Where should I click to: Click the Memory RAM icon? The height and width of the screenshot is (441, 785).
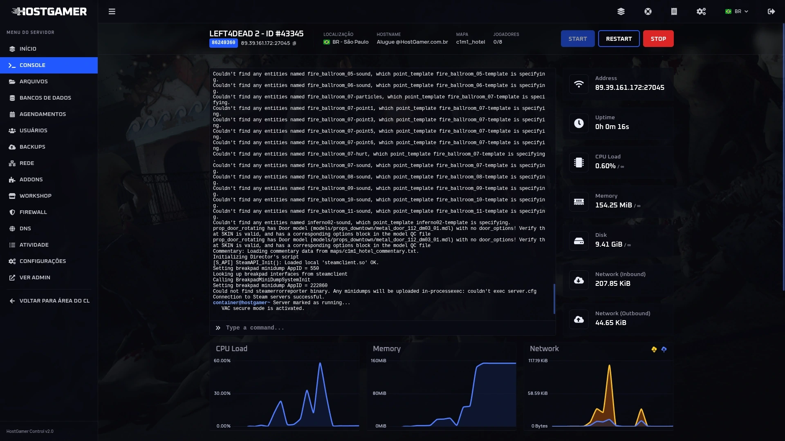579,202
